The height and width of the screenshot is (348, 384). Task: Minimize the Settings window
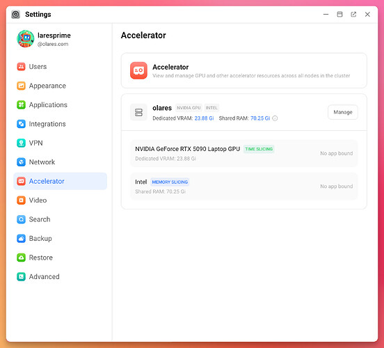326,15
